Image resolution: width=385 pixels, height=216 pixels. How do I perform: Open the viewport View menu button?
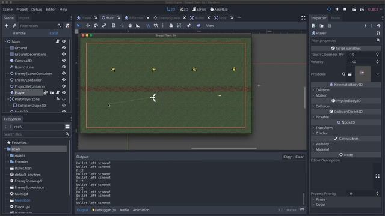210,25
